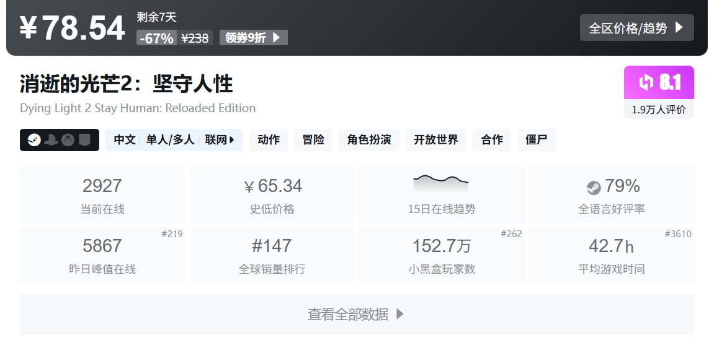Image resolution: width=709 pixels, height=340 pixels.
Task: Click the current price ¥78.54
Action: tap(73, 28)
